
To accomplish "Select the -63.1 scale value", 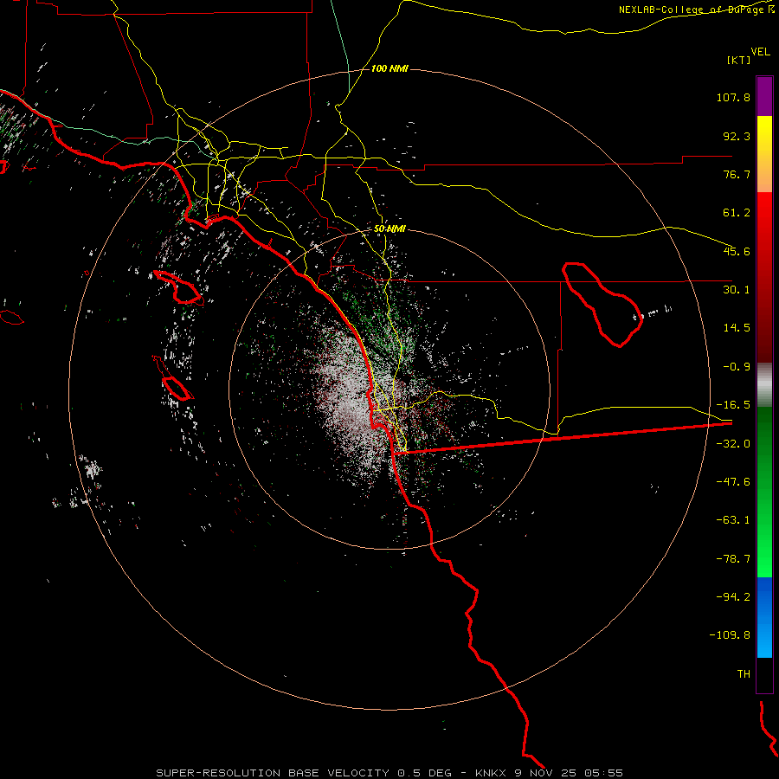I will 733,520.
